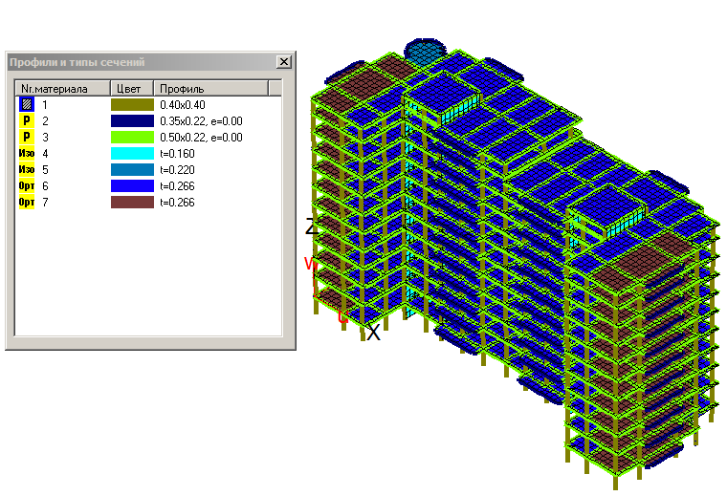Click the Цвет column header
The width and height of the screenshot is (727, 496).
pyautogui.click(x=132, y=89)
